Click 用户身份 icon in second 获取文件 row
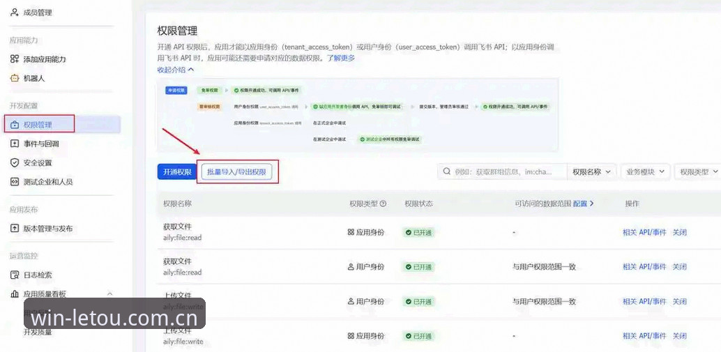The width and height of the screenshot is (721, 352). [351, 267]
